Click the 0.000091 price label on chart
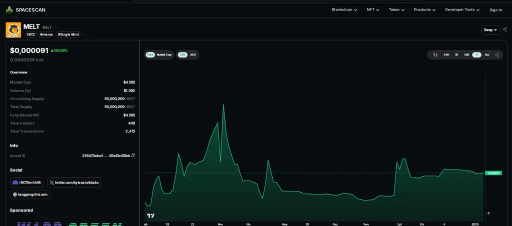This screenshot has height=226, width=512. 493,173
